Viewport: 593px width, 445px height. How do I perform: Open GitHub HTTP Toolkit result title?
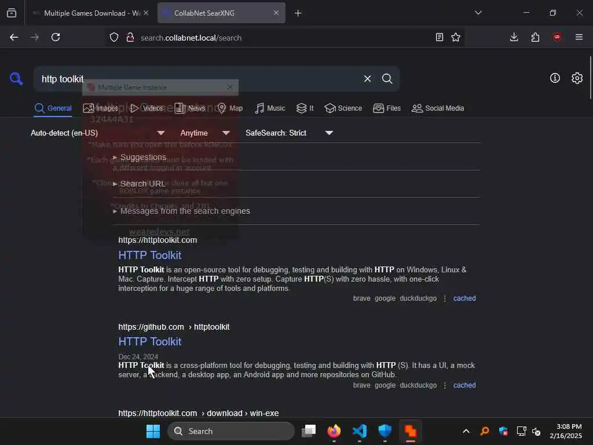click(x=150, y=342)
